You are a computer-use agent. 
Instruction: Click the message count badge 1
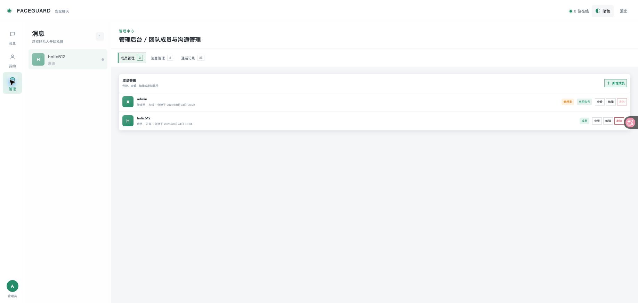[x=100, y=36]
